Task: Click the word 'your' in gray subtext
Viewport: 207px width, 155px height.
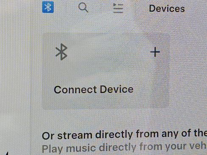Action: click(177, 147)
